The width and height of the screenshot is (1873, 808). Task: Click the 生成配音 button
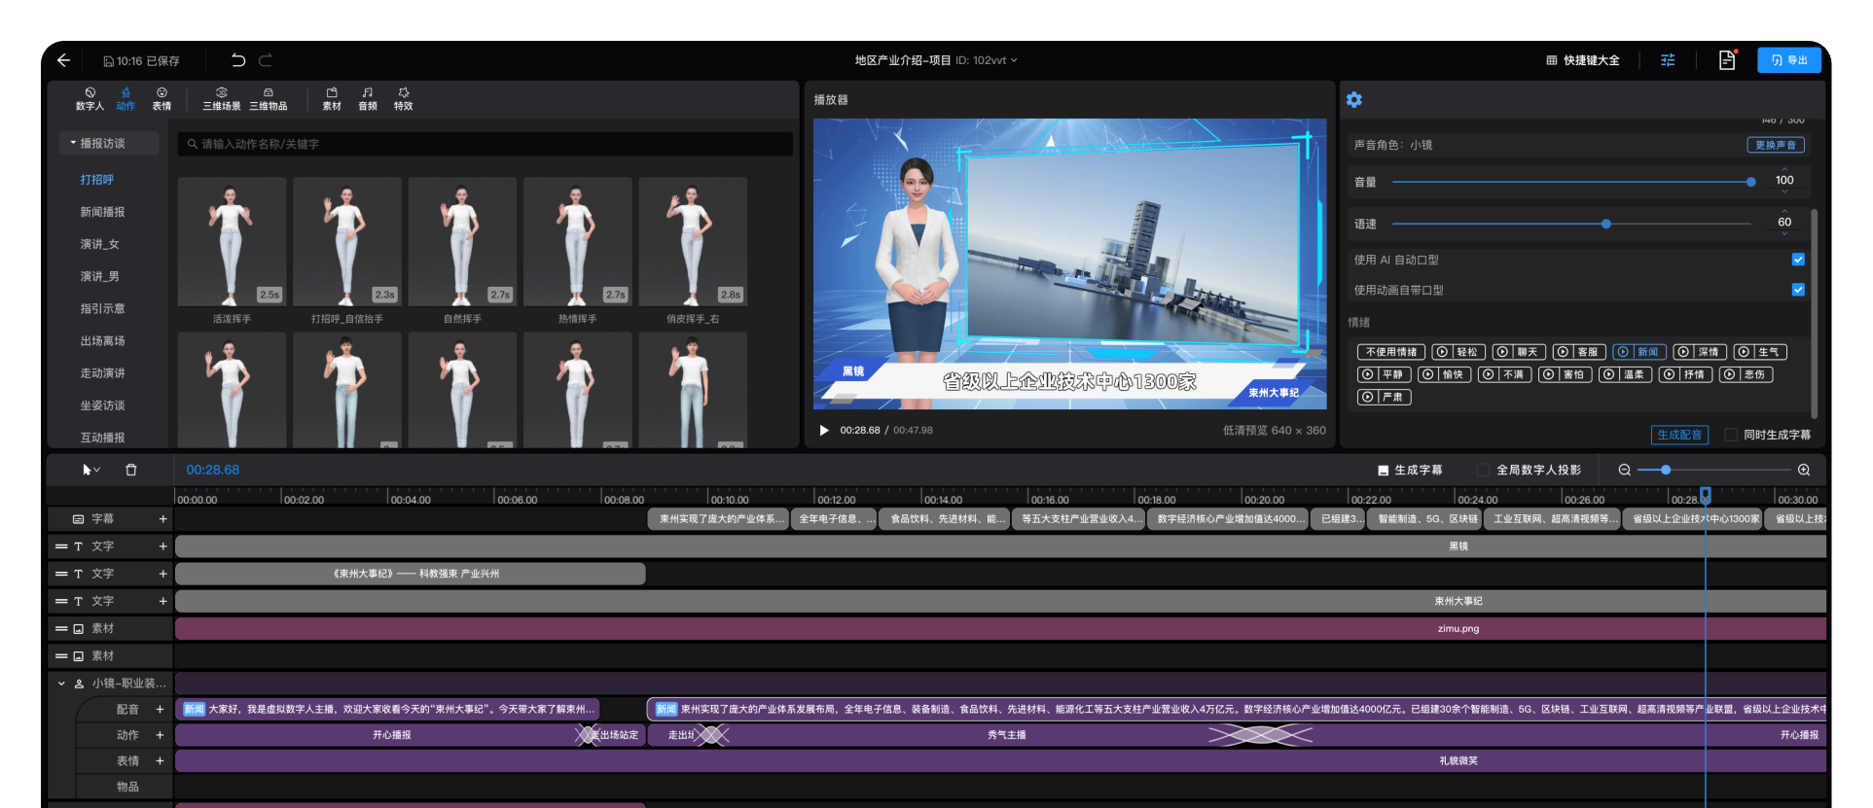[1678, 435]
